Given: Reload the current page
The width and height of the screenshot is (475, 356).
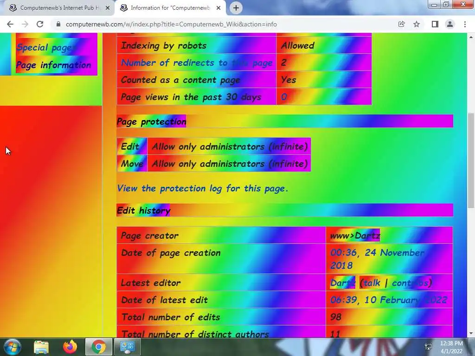Looking at the screenshot, I should pos(40,24).
